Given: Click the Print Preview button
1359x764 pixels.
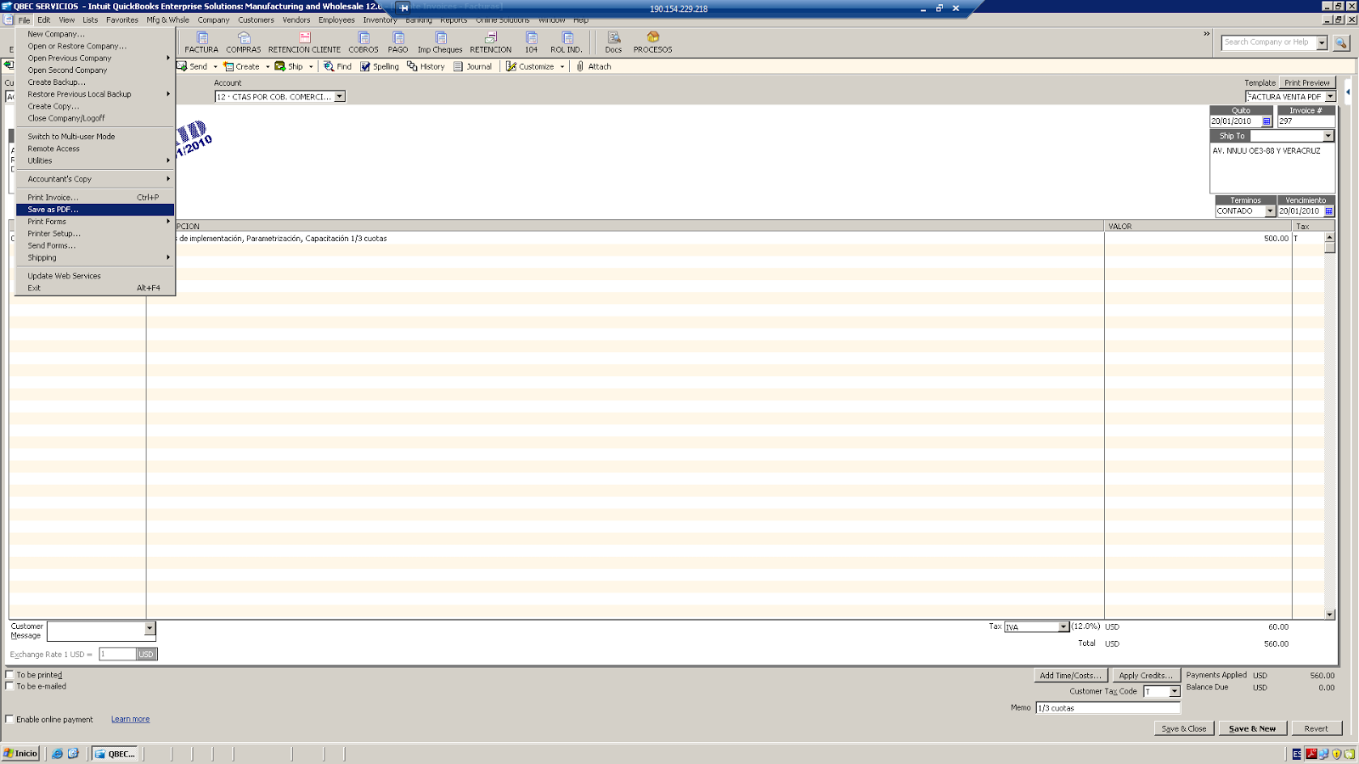Looking at the screenshot, I should pyautogui.click(x=1307, y=83).
